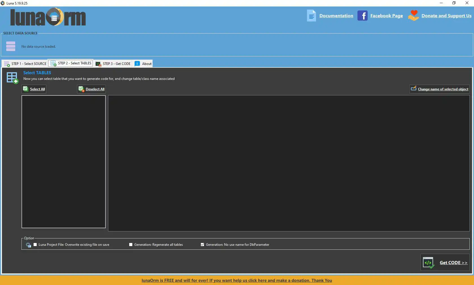Switch to STEP 3 - Get CODE tab
This screenshot has height=285, width=474.
(113, 63)
